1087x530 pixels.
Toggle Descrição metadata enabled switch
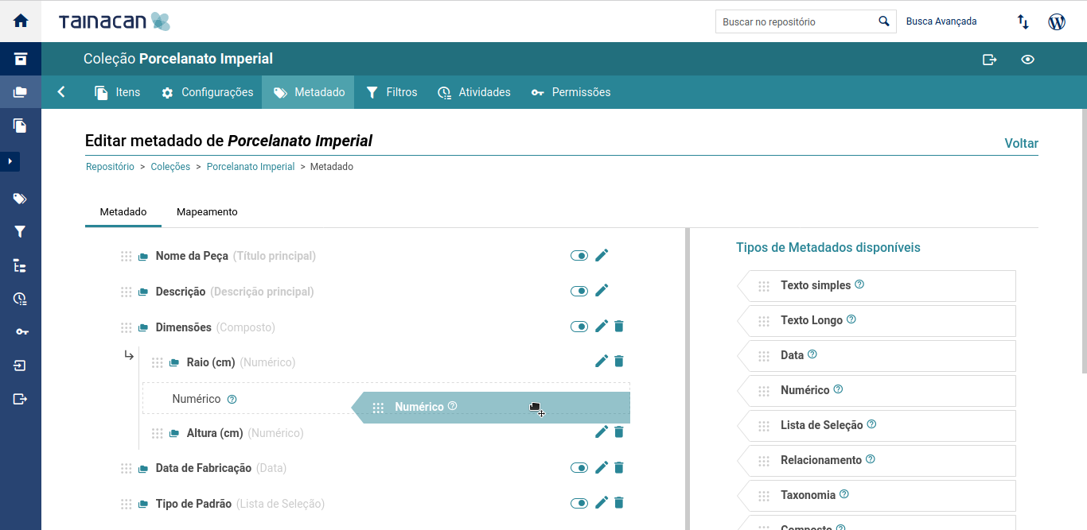pos(579,292)
